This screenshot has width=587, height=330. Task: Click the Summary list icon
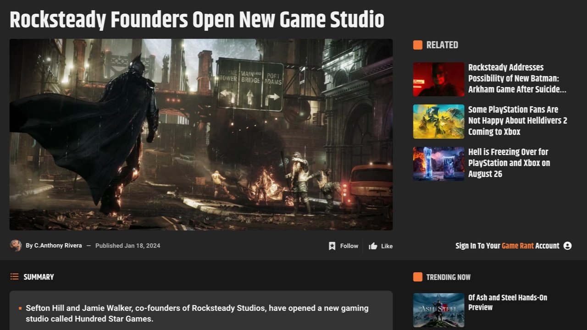pyautogui.click(x=15, y=277)
